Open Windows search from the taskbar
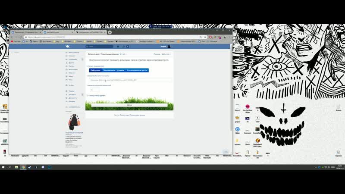This screenshot has height=194, width=345. (9, 167)
